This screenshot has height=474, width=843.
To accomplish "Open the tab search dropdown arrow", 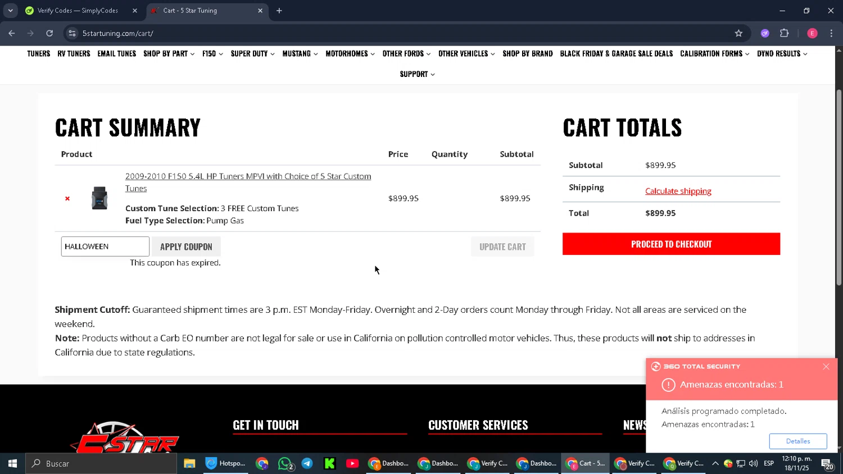I will [10, 11].
